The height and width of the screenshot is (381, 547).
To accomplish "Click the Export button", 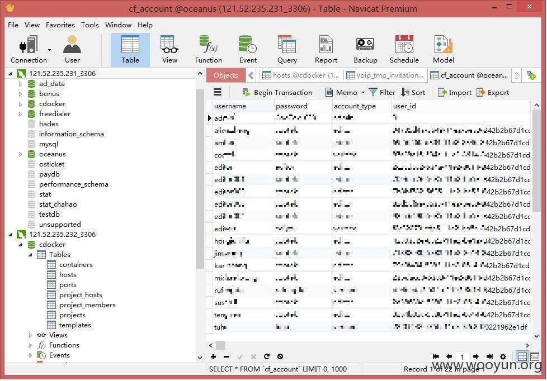I will point(493,92).
